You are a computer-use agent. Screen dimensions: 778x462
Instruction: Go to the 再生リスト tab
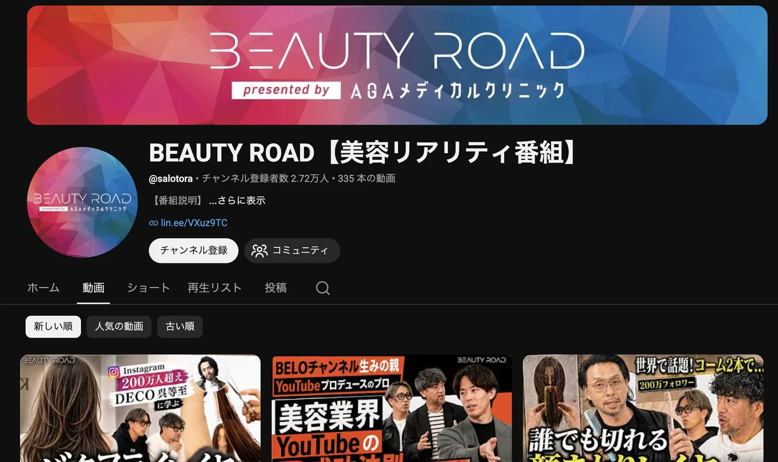[x=214, y=288]
